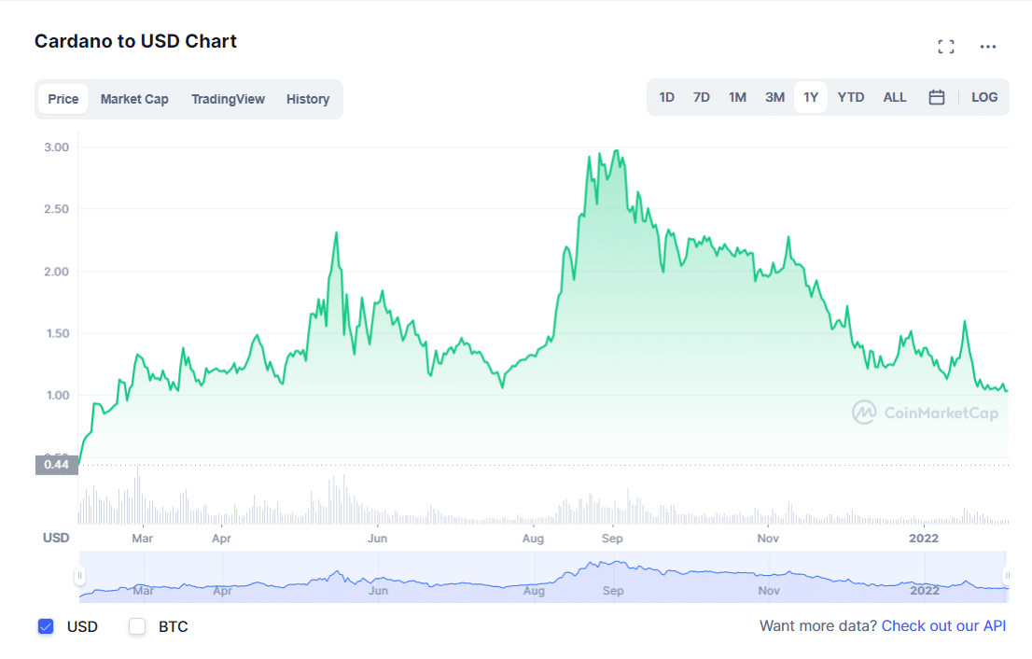Switch to the Price tab
Screen dimensions: 1032x659
tap(63, 99)
